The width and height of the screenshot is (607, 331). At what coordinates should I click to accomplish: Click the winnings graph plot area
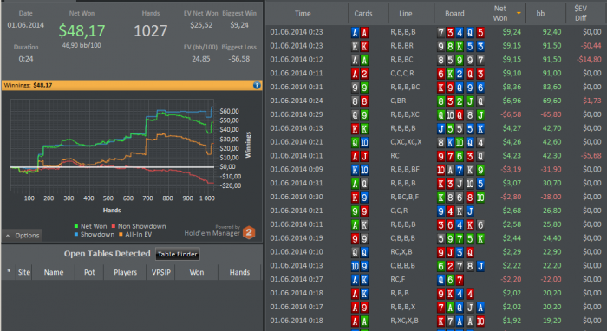[x=112, y=145]
